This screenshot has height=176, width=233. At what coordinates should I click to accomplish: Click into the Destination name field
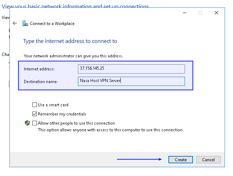pyautogui.click(x=132, y=81)
